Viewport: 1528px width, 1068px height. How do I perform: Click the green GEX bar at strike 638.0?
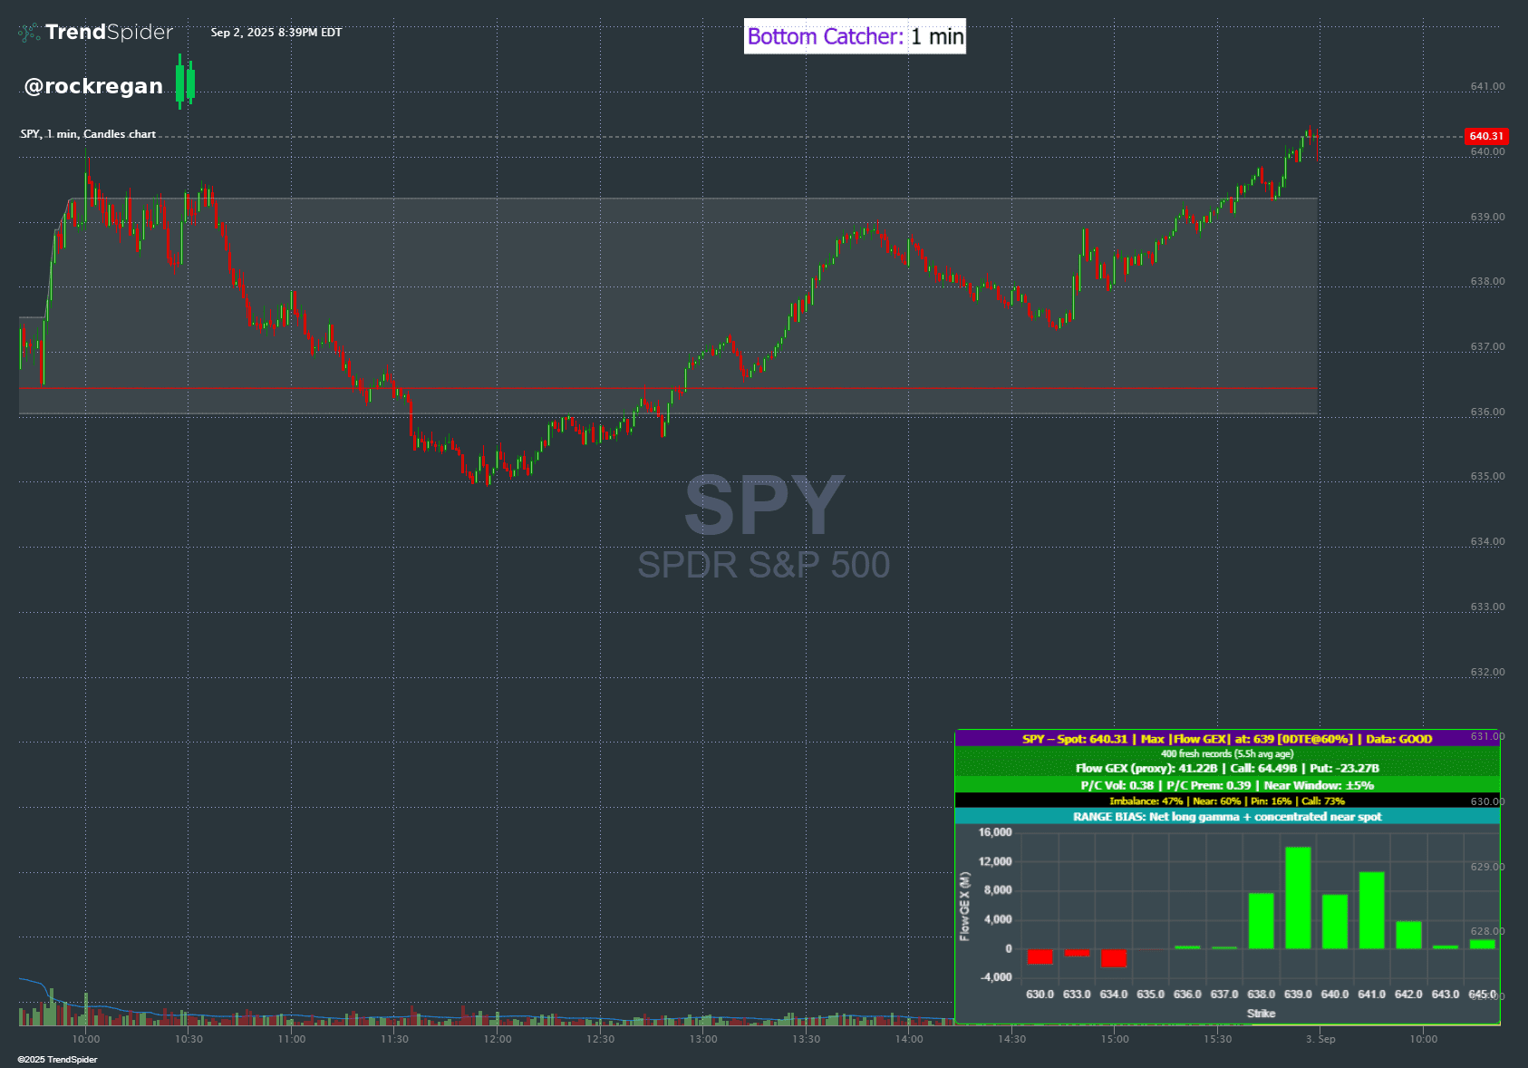[x=1261, y=921]
